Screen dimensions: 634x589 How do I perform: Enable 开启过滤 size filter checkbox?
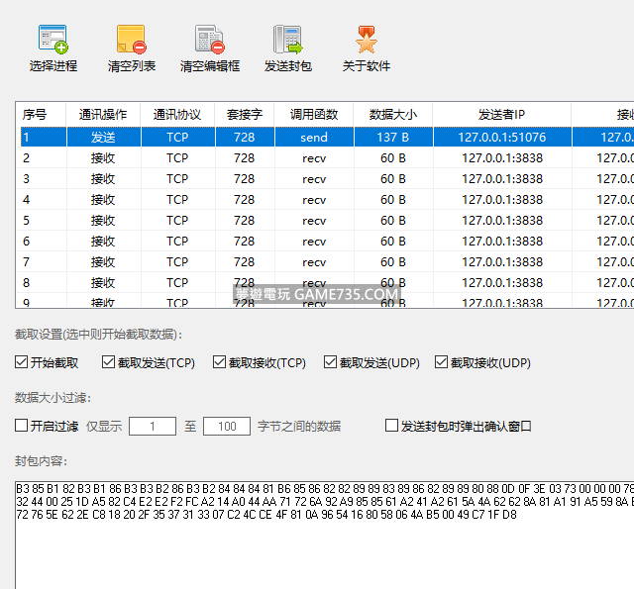22,427
